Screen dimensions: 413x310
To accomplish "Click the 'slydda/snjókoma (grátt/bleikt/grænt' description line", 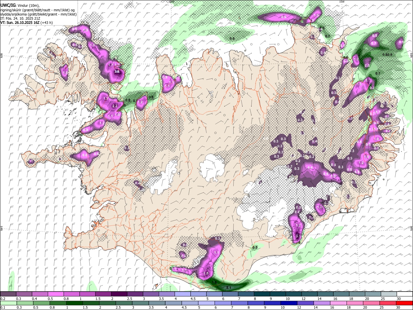I will click(x=38, y=14).
